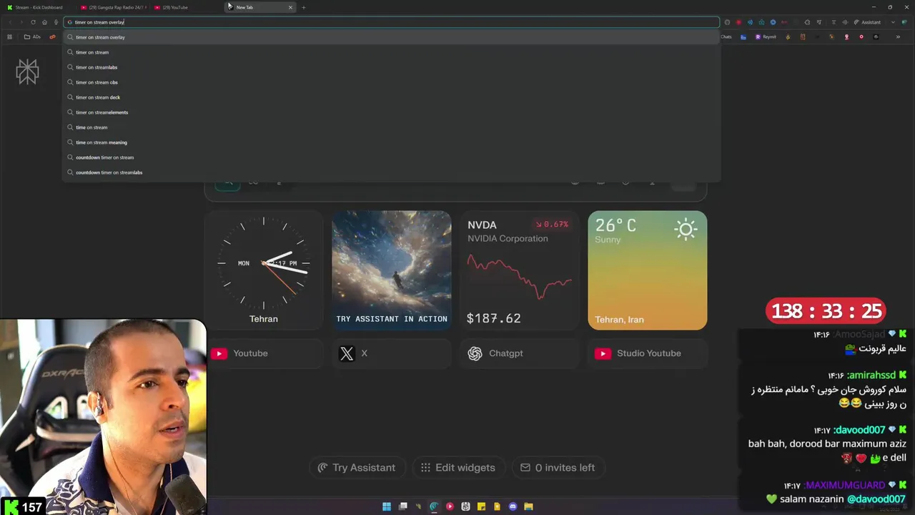Open Discord from the taskbar
Viewport: 915px width, 515px height.
pos(513,506)
